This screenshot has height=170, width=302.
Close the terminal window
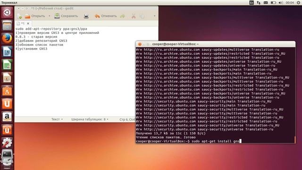140,44
